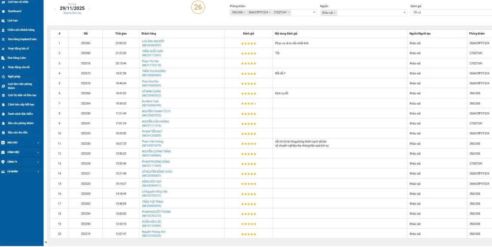Go to previous day arrow
Screen dimensions: 492x247
(x=55, y=9)
